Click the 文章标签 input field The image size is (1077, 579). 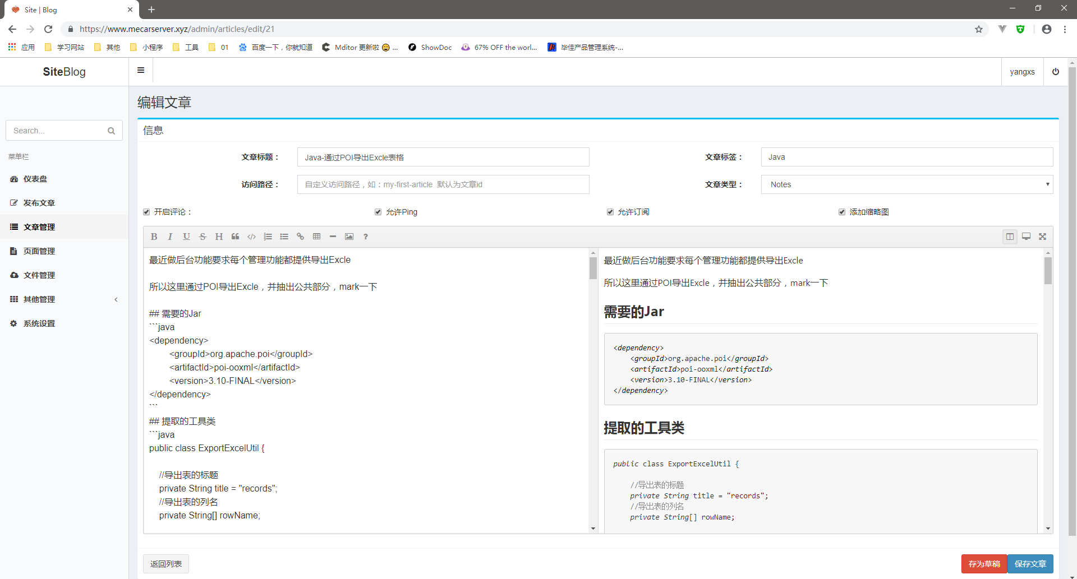906,157
